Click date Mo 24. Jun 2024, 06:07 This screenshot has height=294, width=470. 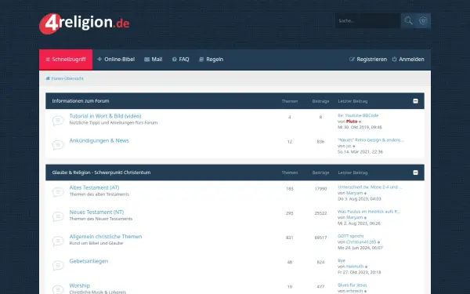[360, 248]
